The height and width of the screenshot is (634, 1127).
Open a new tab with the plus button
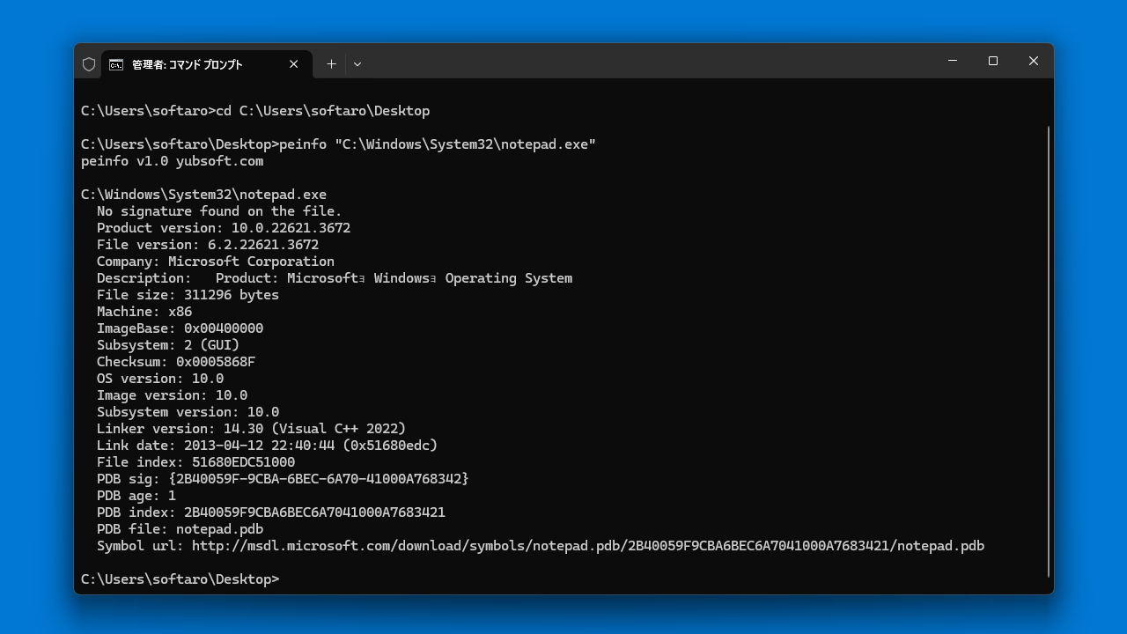[331, 64]
